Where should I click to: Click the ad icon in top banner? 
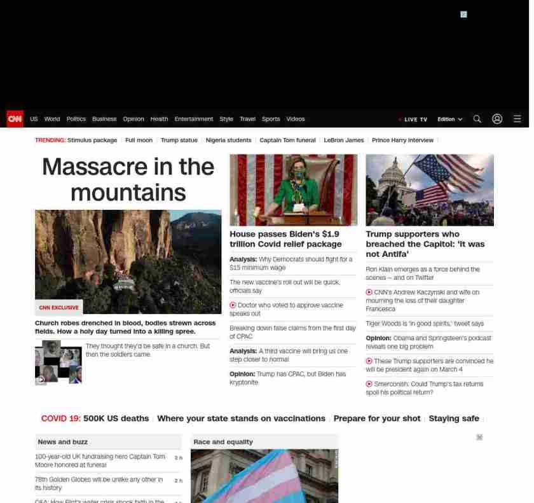click(x=463, y=14)
